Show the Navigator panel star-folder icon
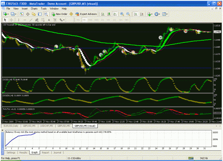Image resolution: width=223 pixels, height=161 pixels. (34, 14)
